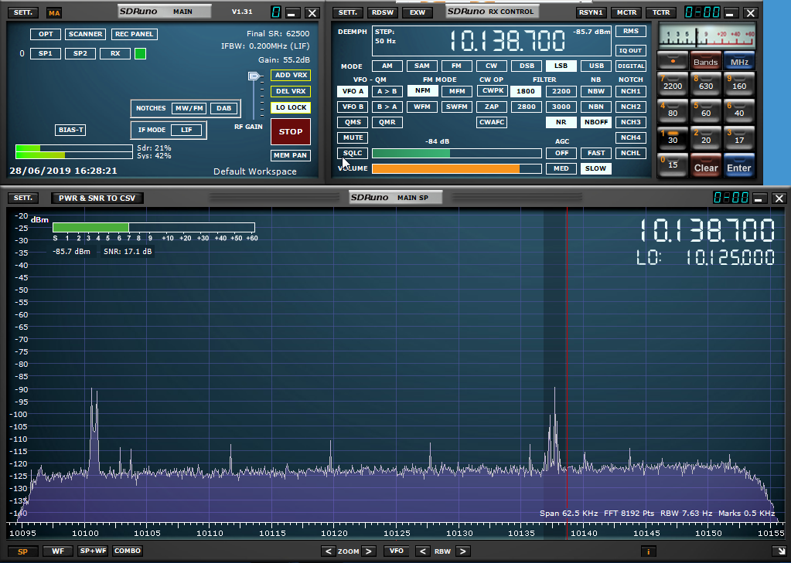Increase zoom with the right arrow

369,551
